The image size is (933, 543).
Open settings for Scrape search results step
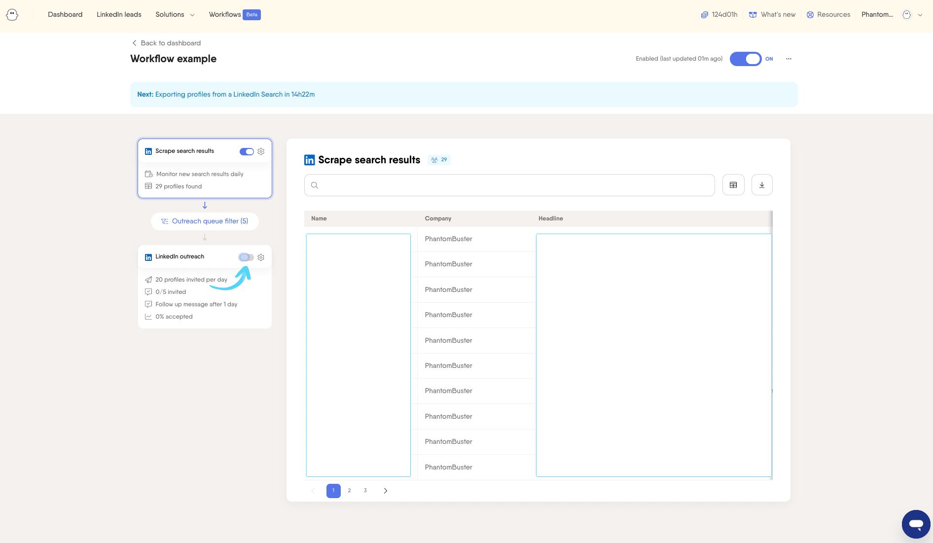tap(261, 151)
